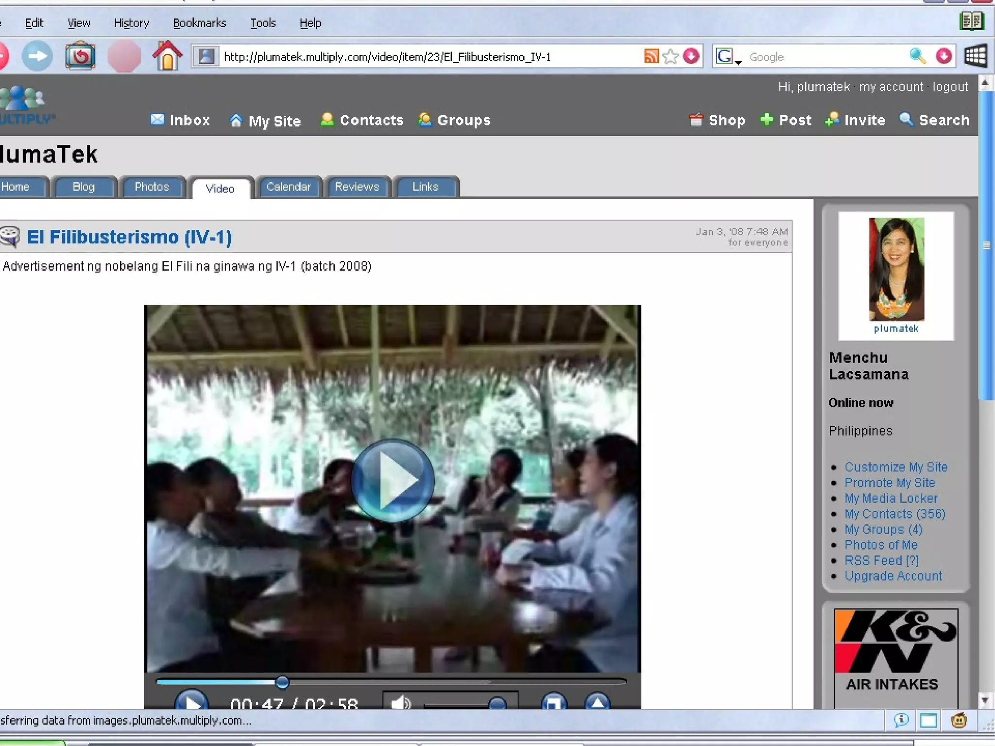Click scrollbar down arrow on the page

coord(985,700)
